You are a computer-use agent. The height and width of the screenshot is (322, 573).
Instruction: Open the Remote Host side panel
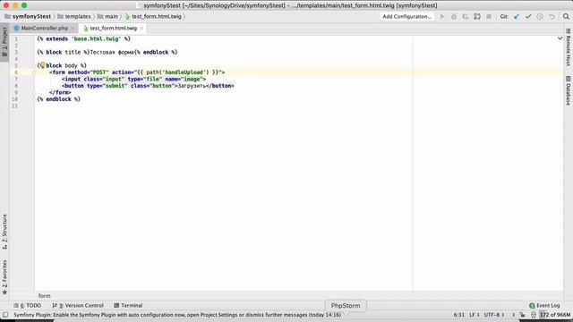pos(569,47)
